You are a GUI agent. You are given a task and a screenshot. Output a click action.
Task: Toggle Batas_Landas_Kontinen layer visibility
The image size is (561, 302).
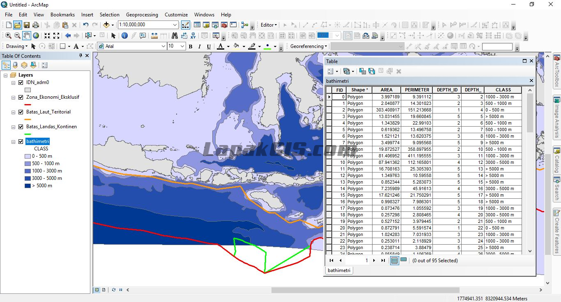[21, 127]
